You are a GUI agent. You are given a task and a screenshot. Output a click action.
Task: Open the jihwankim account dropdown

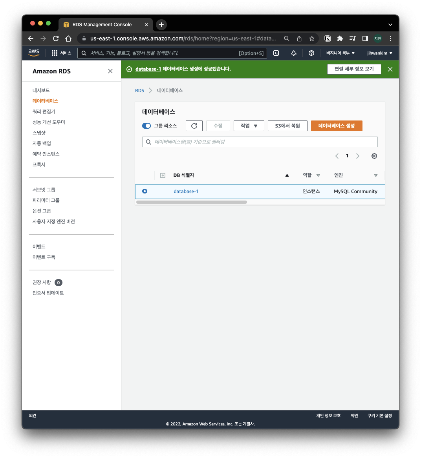380,53
